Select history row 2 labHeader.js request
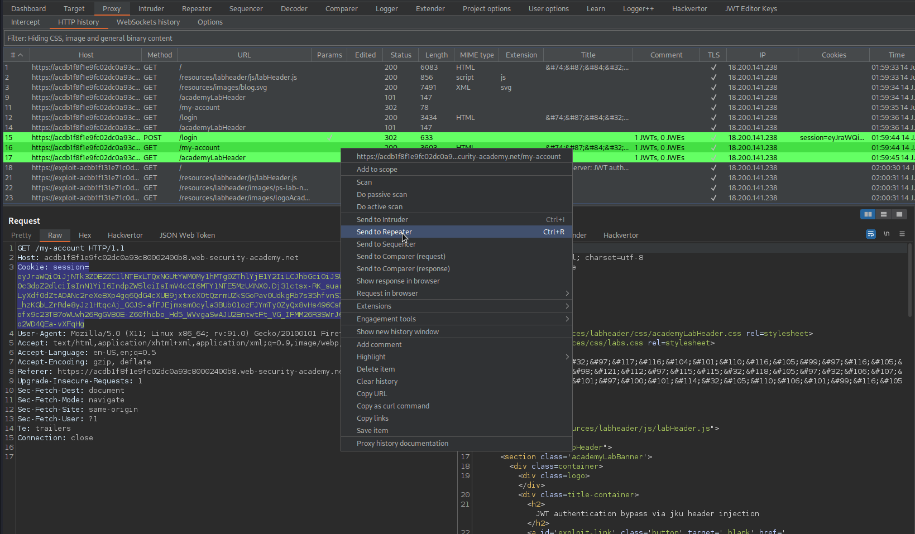 point(458,77)
